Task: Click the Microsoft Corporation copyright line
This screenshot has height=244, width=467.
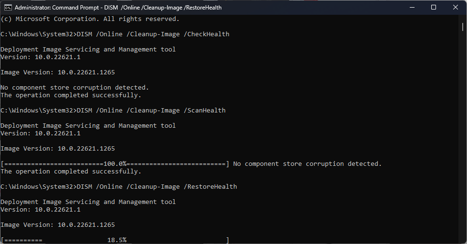Action: point(90,19)
